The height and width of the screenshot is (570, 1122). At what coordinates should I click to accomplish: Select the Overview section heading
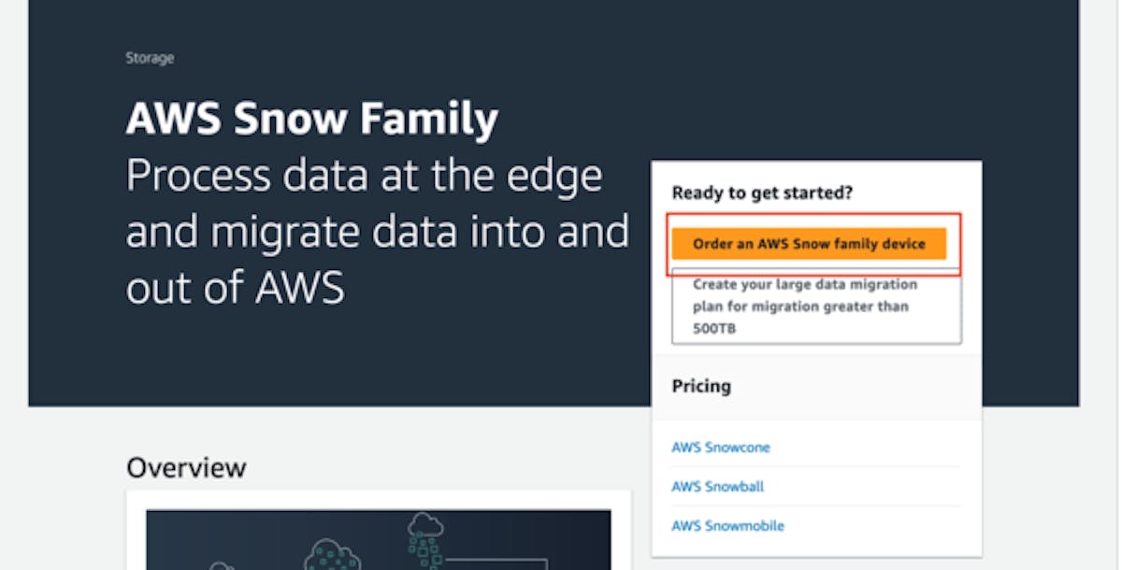coord(184,467)
